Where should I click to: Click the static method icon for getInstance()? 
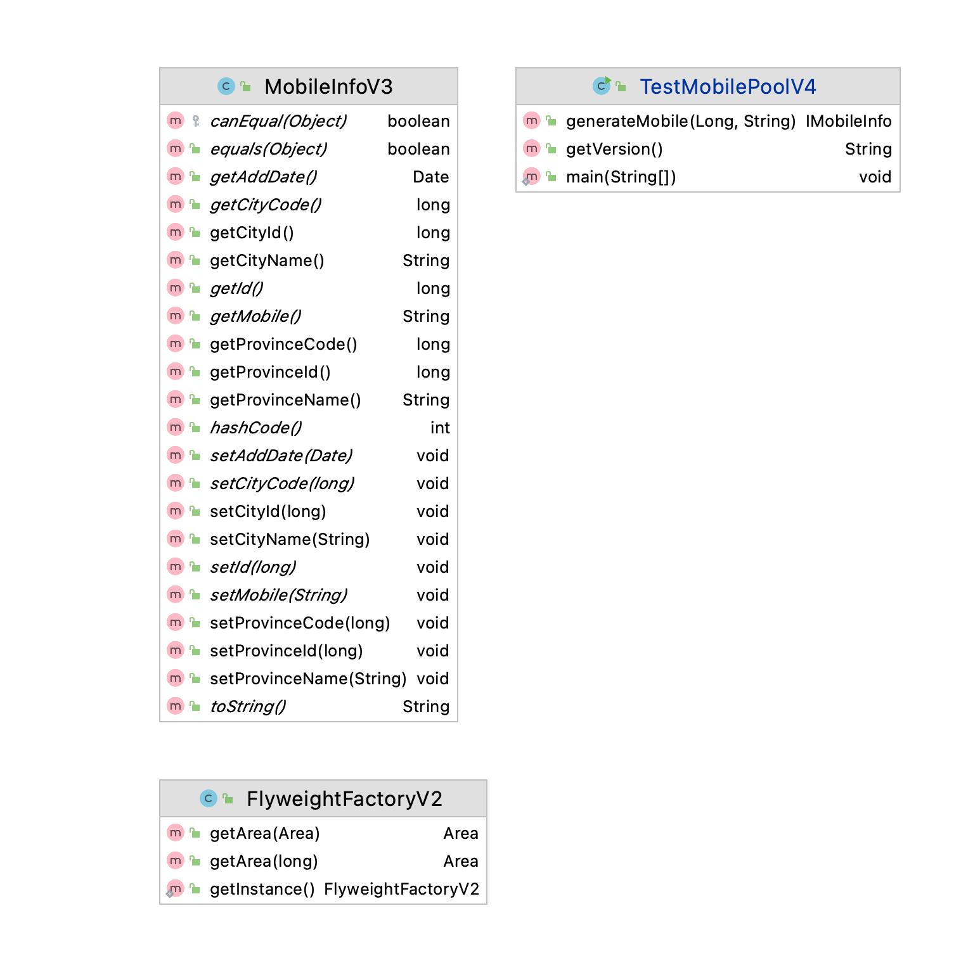click(175, 889)
